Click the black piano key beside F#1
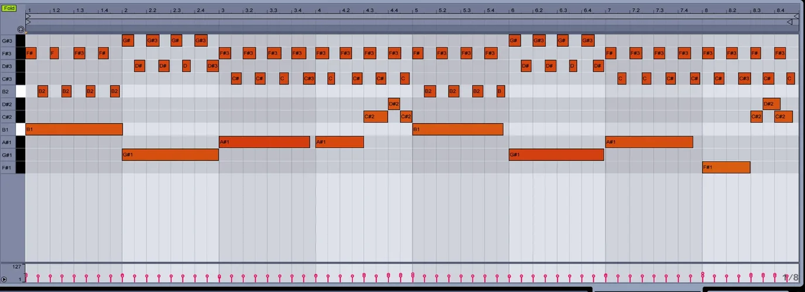 pyautogui.click(x=20, y=167)
